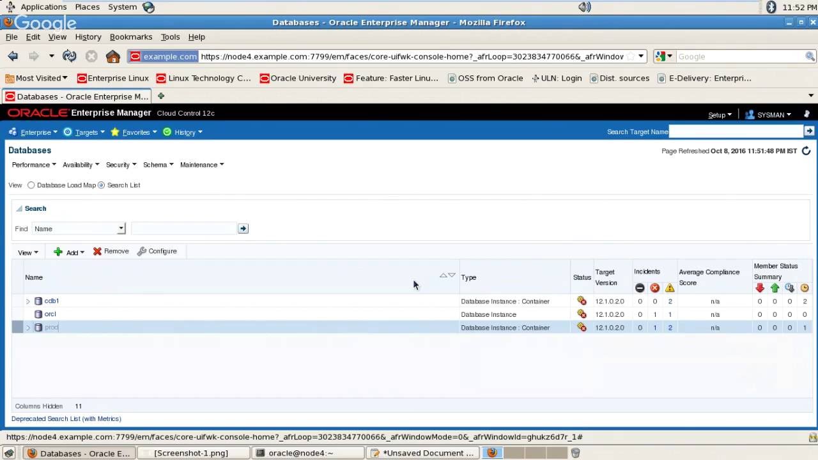Expand the cdb1 container row
This screenshot has height=460, width=818.
tap(27, 301)
